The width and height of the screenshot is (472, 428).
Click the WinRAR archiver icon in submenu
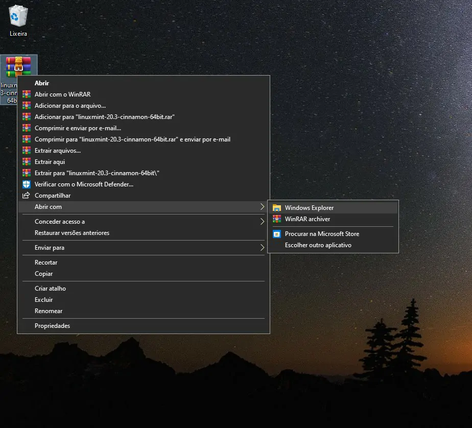[277, 219]
